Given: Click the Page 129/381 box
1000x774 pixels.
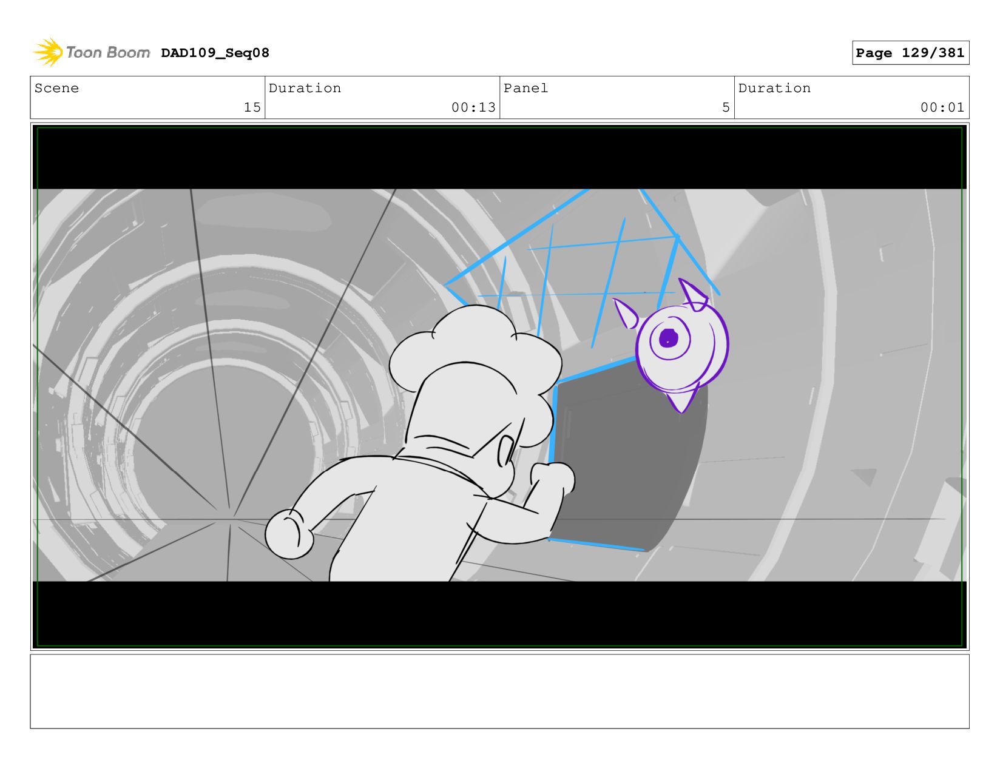Looking at the screenshot, I should click(x=910, y=53).
